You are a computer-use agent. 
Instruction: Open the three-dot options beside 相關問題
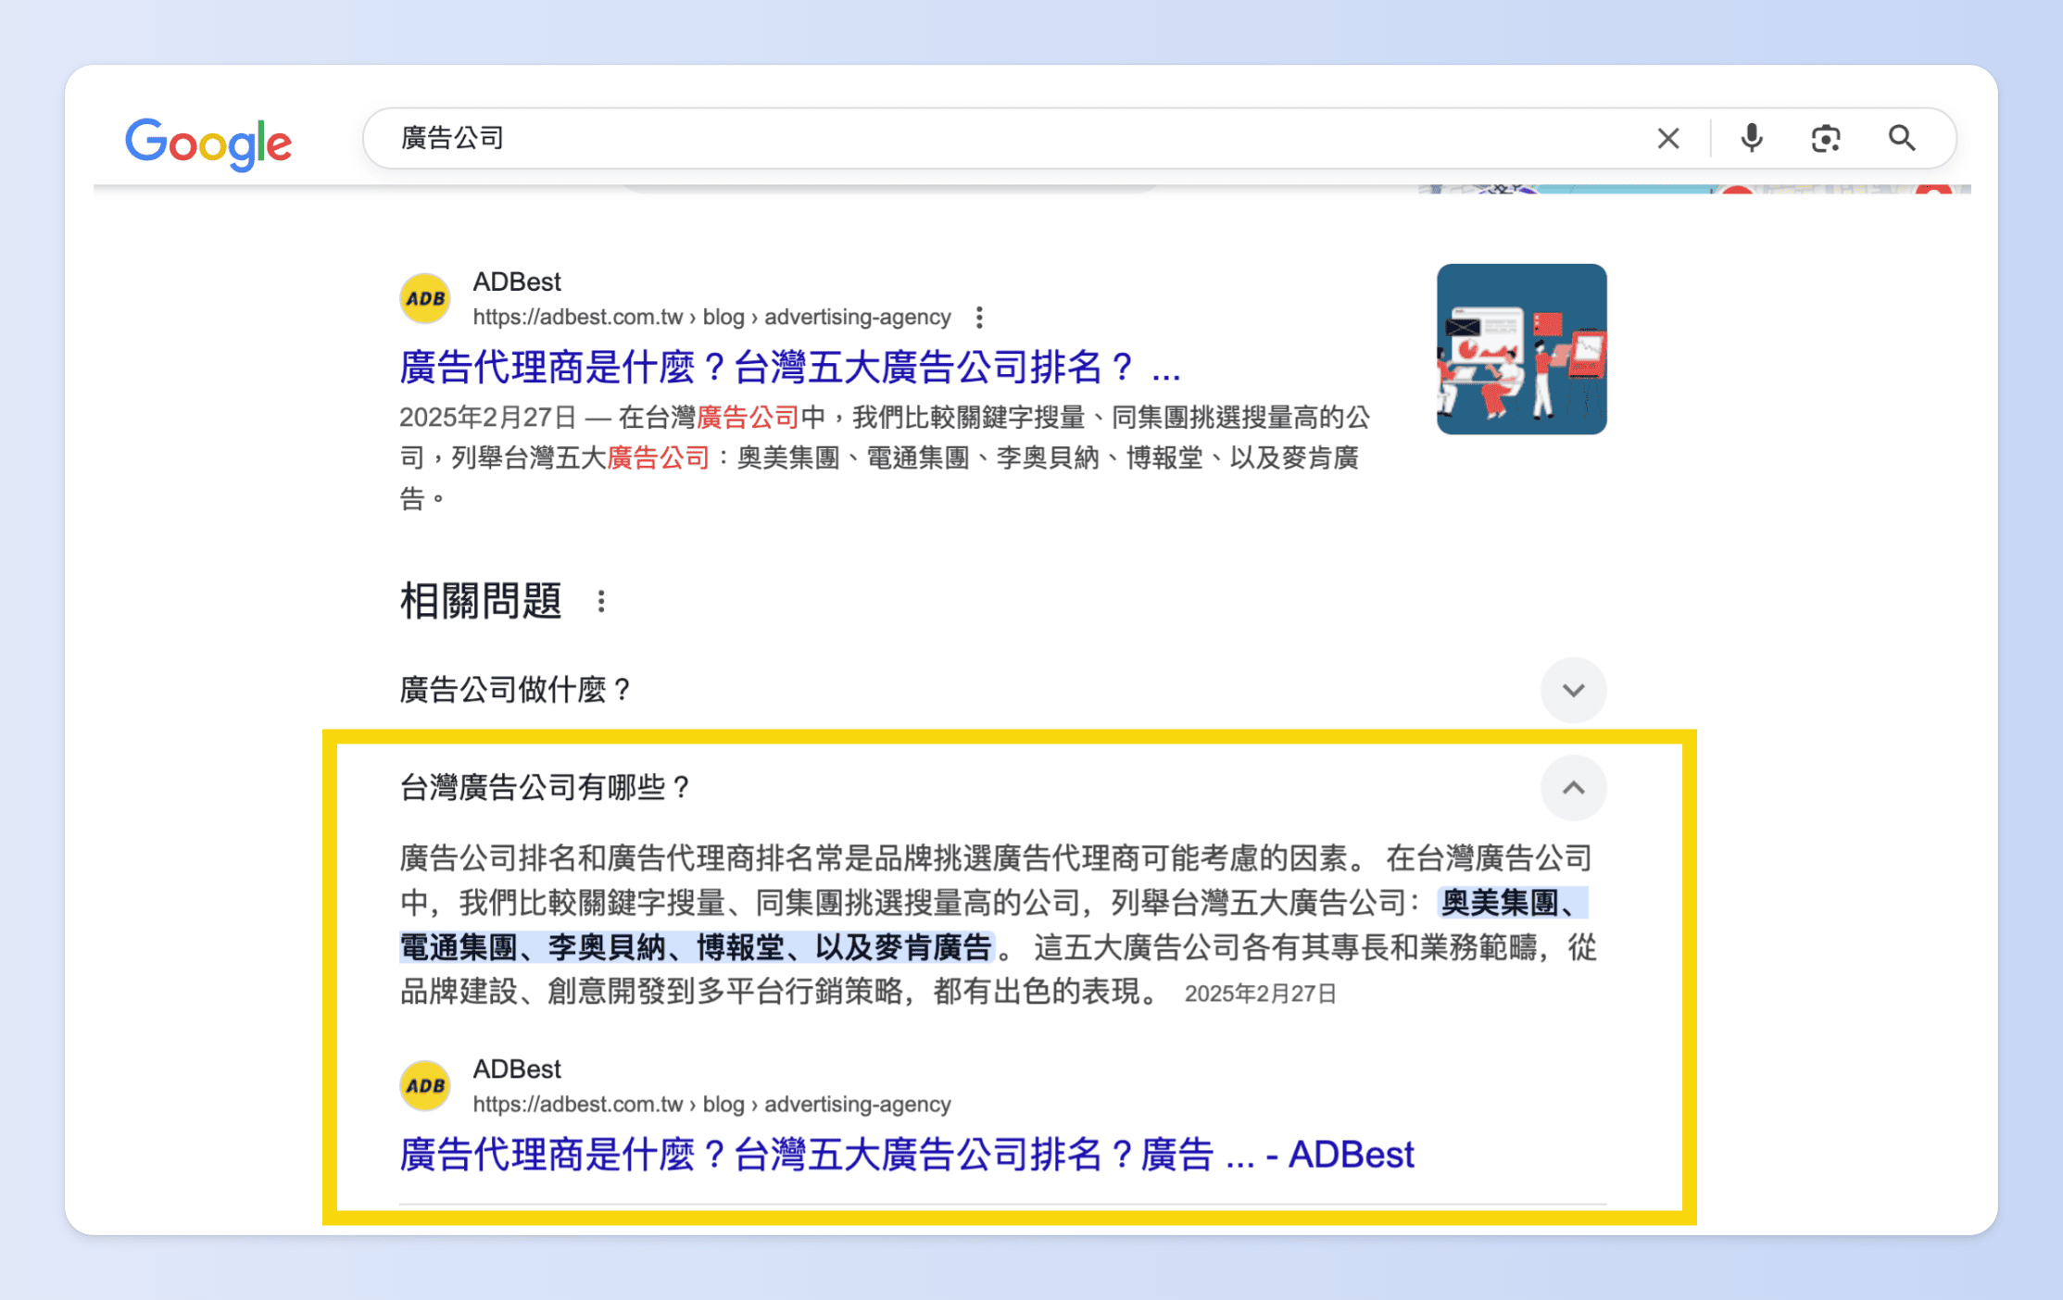tap(600, 602)
